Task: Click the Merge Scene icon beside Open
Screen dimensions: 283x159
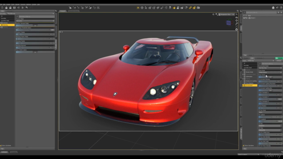Action: pos(10,8)
